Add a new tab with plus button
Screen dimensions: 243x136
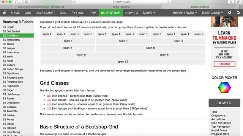pos(241,7)
